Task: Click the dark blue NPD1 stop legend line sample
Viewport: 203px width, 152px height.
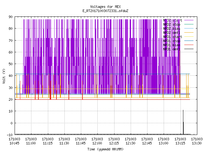Action: (189, 41)
